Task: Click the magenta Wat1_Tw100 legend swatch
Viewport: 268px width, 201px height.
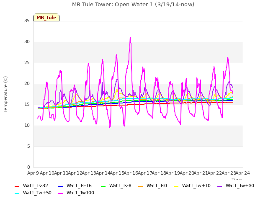Action: click(60, 193)
